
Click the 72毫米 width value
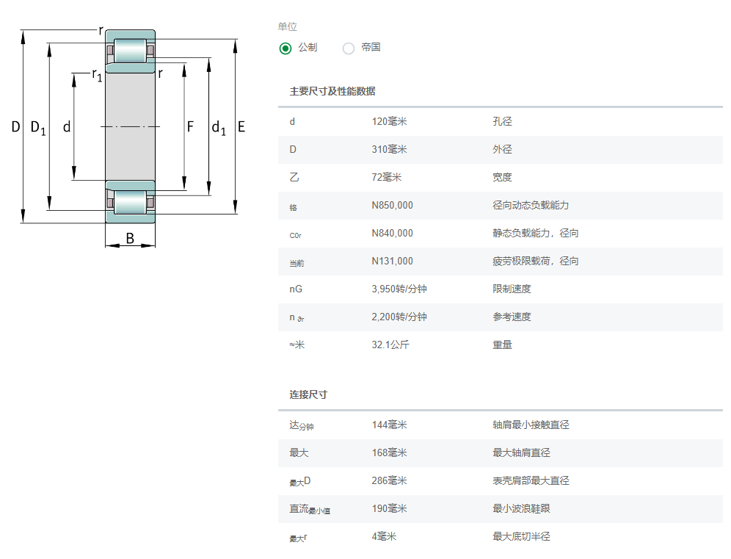pos(386,177)
